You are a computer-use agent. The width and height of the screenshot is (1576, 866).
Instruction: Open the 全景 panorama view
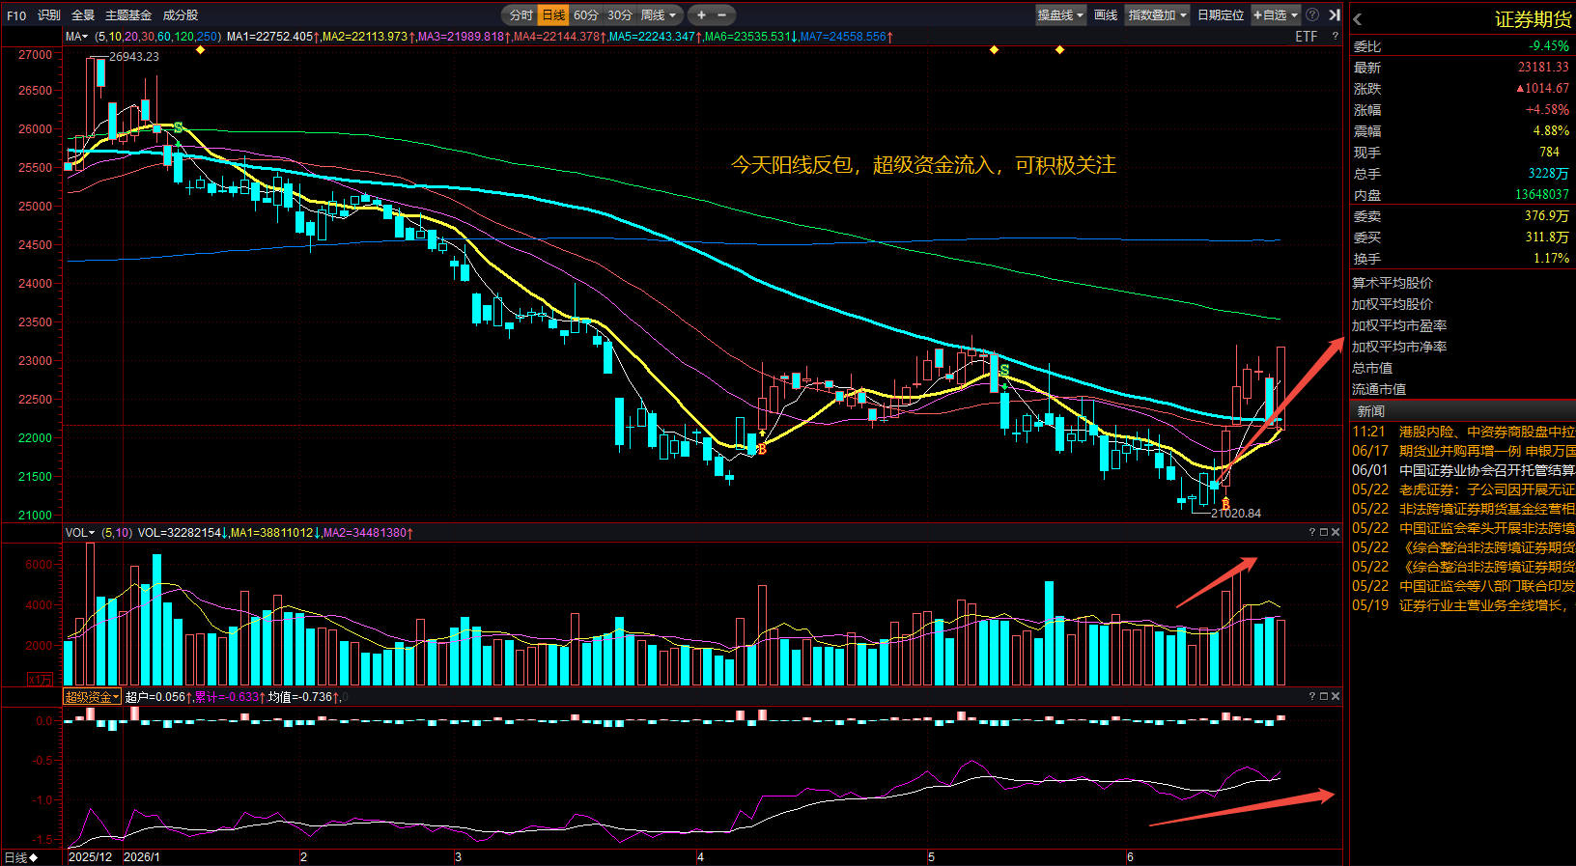point(83,15)
